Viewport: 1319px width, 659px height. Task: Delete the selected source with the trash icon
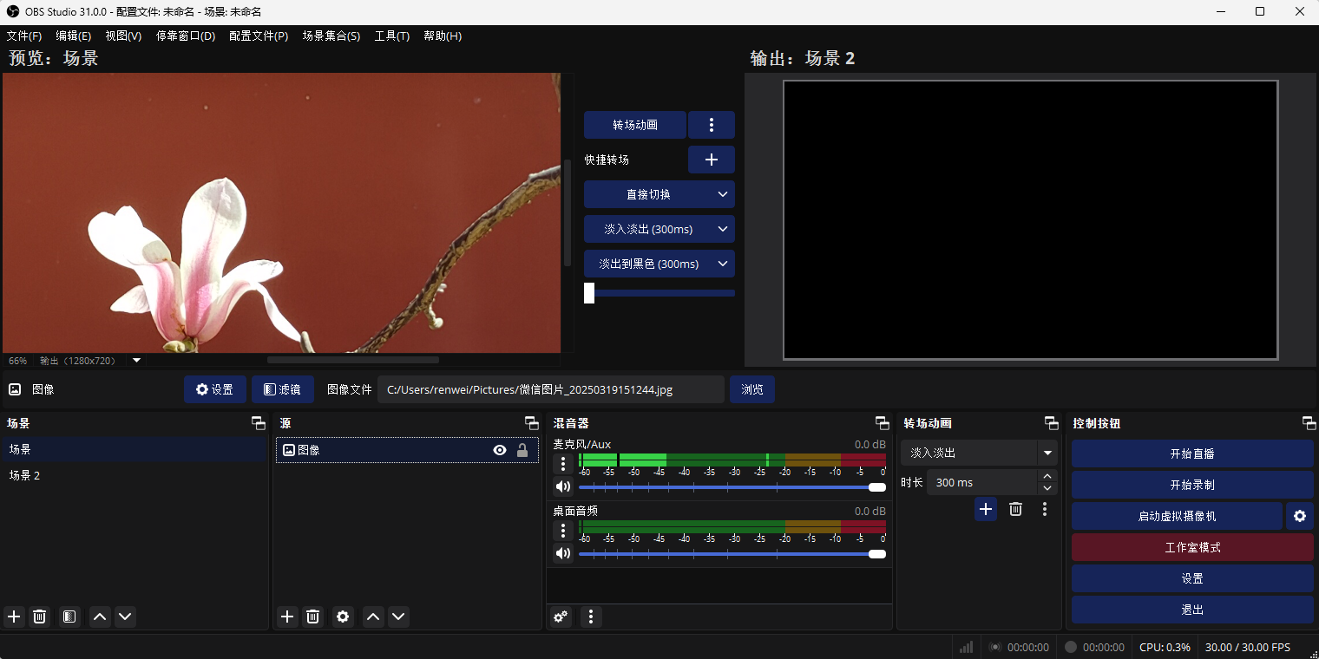pos(313,617)
